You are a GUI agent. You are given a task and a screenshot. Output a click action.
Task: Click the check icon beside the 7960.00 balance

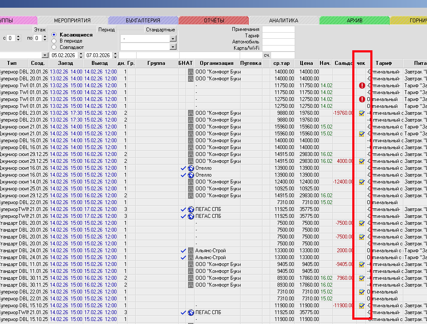pyautogui.click(x=362, y=278)
